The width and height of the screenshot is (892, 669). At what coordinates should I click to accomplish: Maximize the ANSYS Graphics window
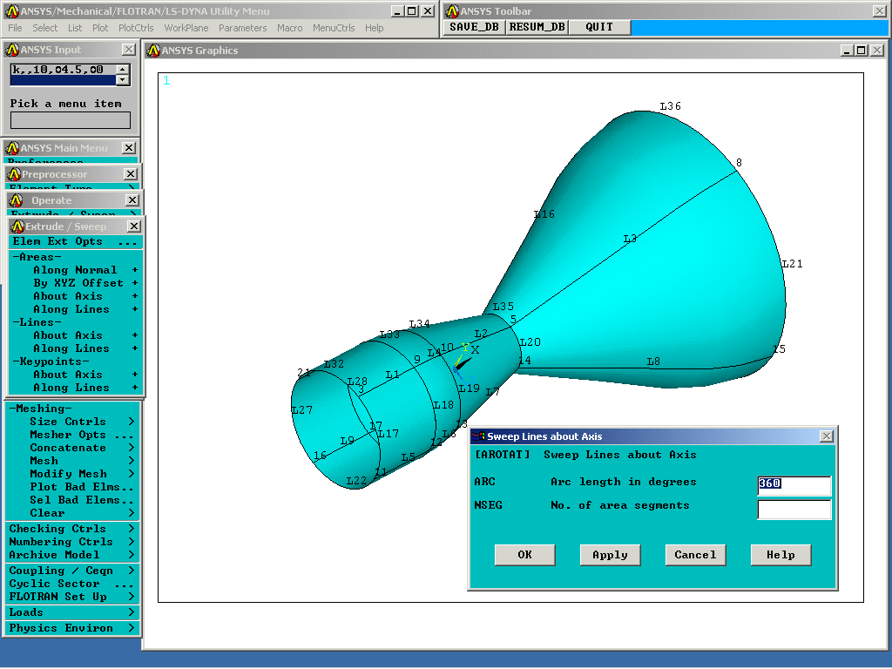click(x=862, y=50)
